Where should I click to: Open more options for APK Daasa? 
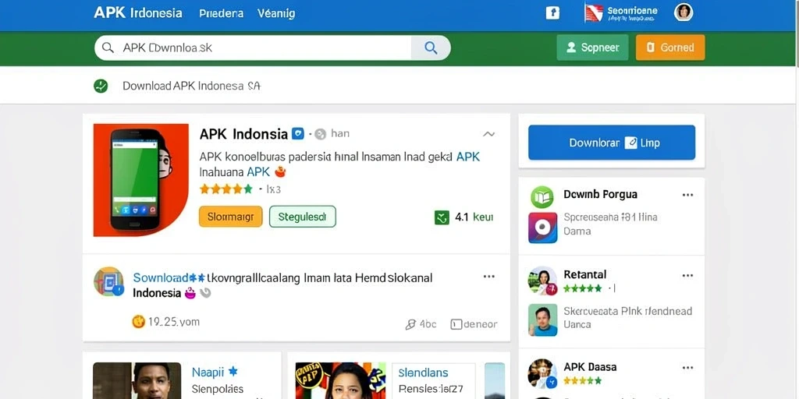[x=688, y=368]
